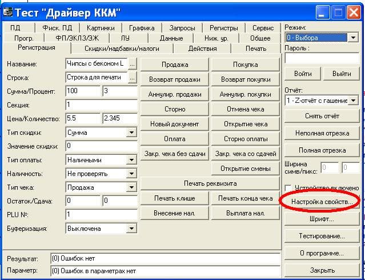Expand the Тип чека dropdown
Screen dimensions: 365x280
click(x=131, y=187)
